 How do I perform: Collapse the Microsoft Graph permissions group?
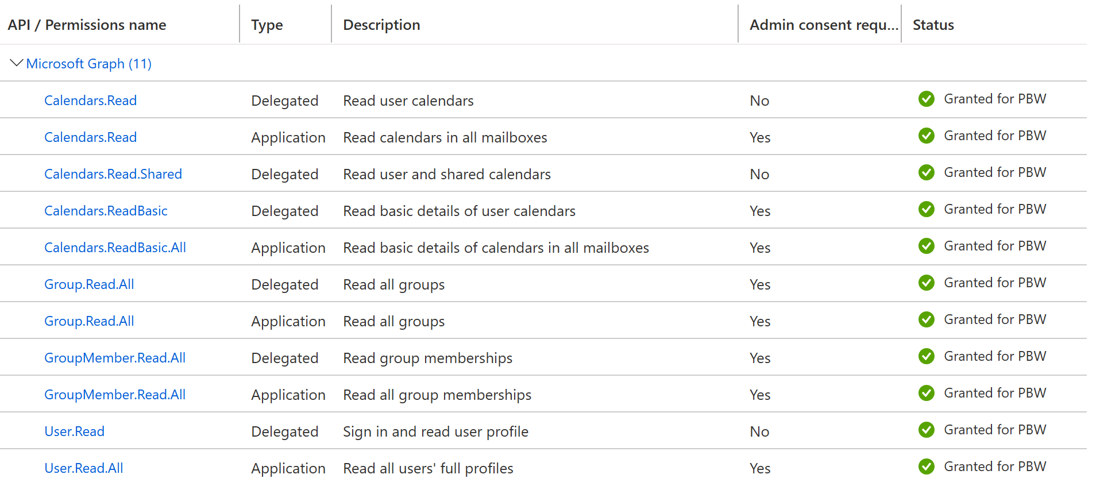point(17,63)
